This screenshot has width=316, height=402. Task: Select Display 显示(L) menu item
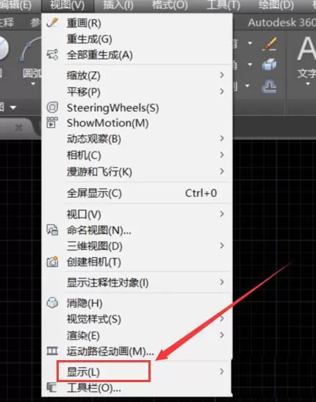click(x=137, y=371)
